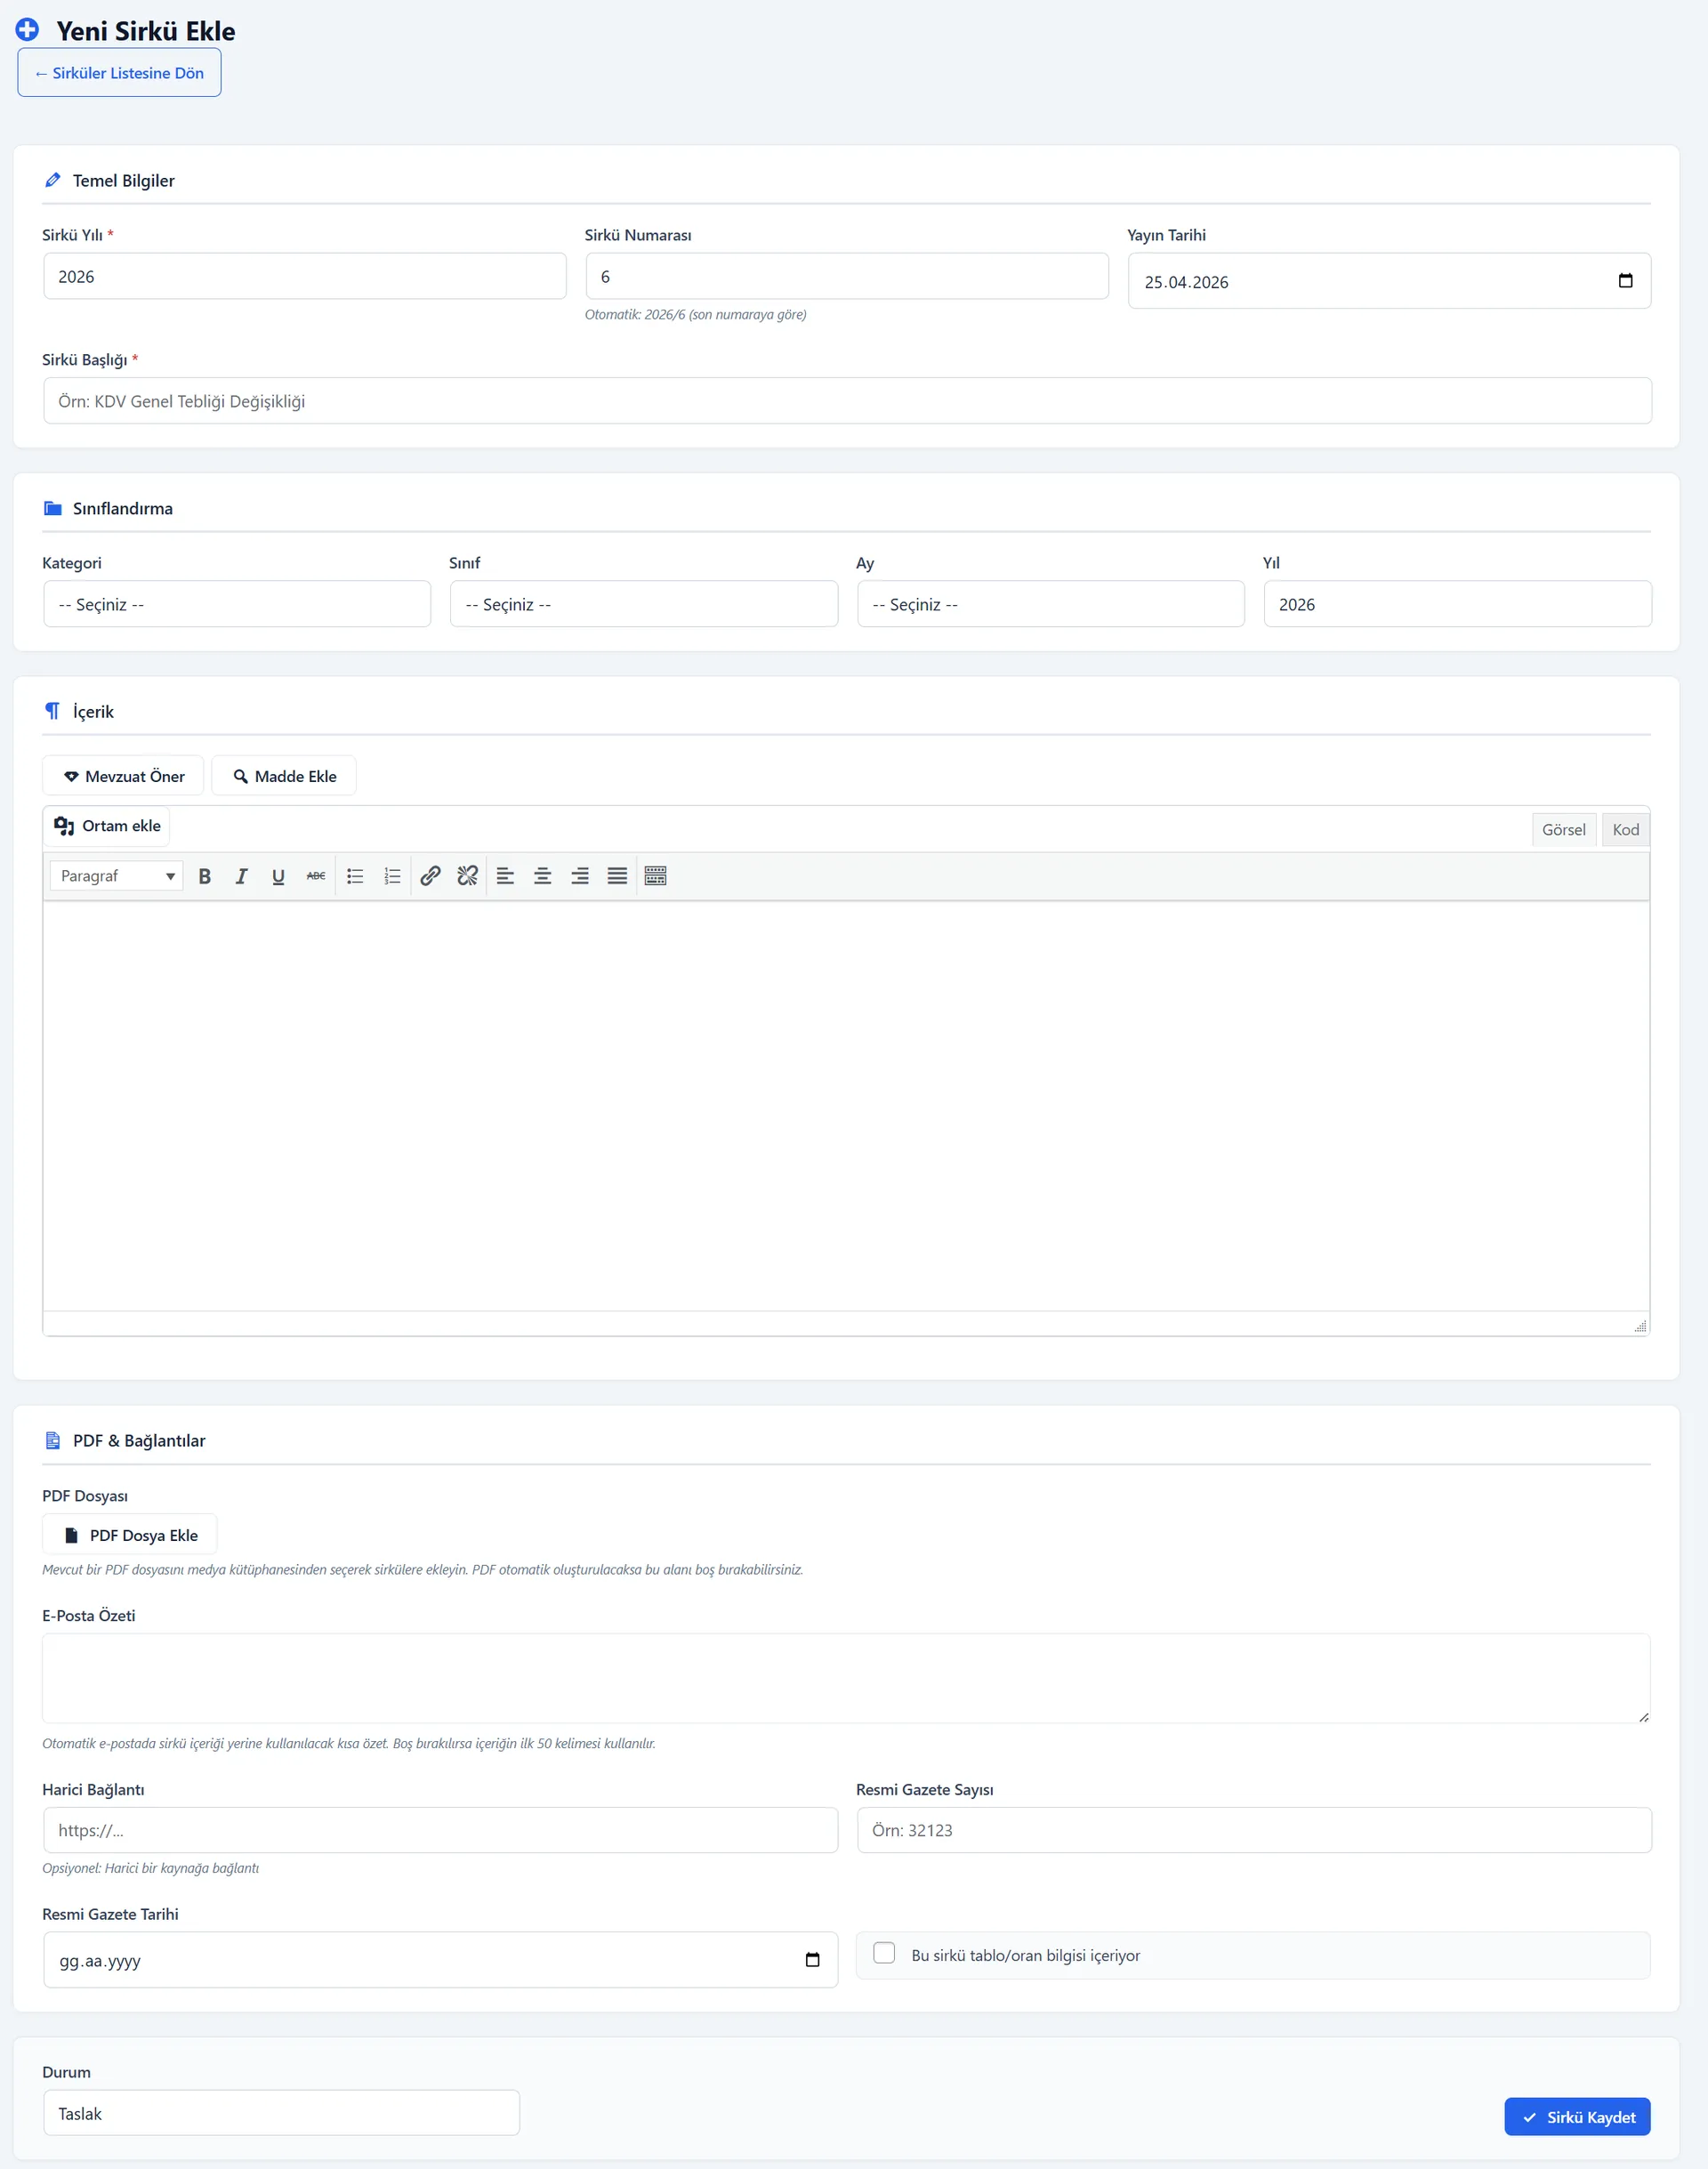Image resolution: width=1708 pixels, height=2169 pixels.
Task: Click the Resmi Gazete Tarihi gg.aa.yyyy field
Action: 440,1960
